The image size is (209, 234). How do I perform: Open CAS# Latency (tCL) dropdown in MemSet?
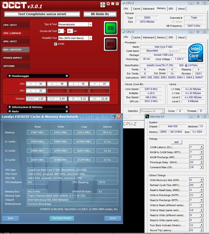[x=202, y=147]
